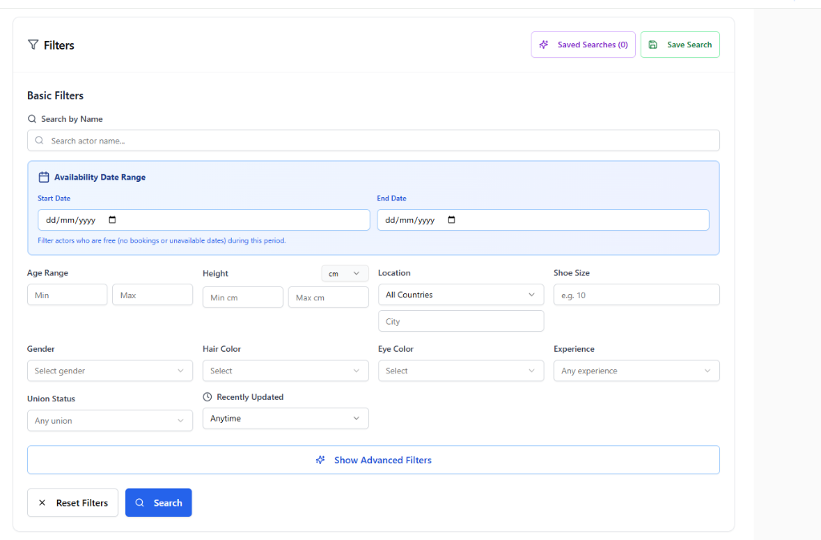
Task: Expand Show Advanced Filters
Action: click(x=374, y=460)
